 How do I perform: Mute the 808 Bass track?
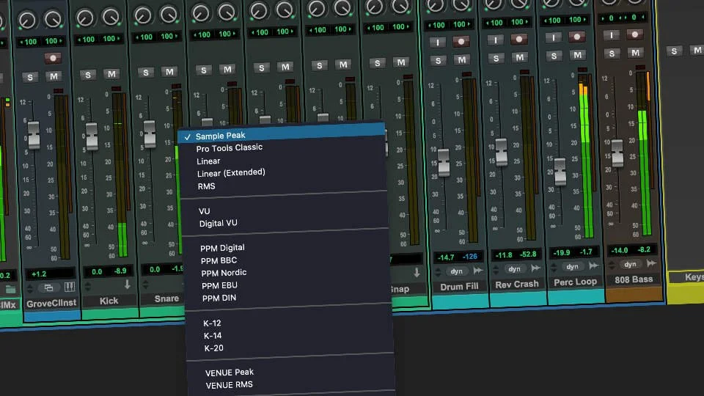point(635,53)
